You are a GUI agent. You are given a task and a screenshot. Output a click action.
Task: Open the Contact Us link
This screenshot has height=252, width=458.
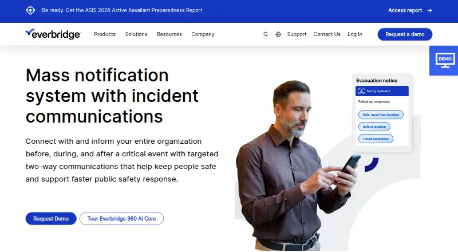tap(327, 34)
